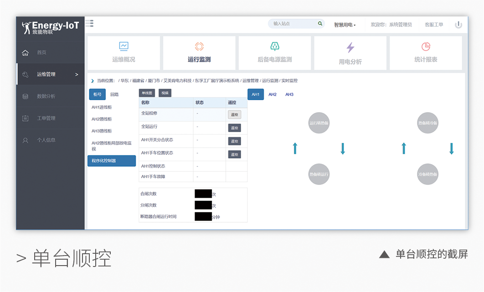Click the 运行转热备 circle node
The width and height of the screenshot is (484, 292).
coord(319,123)
